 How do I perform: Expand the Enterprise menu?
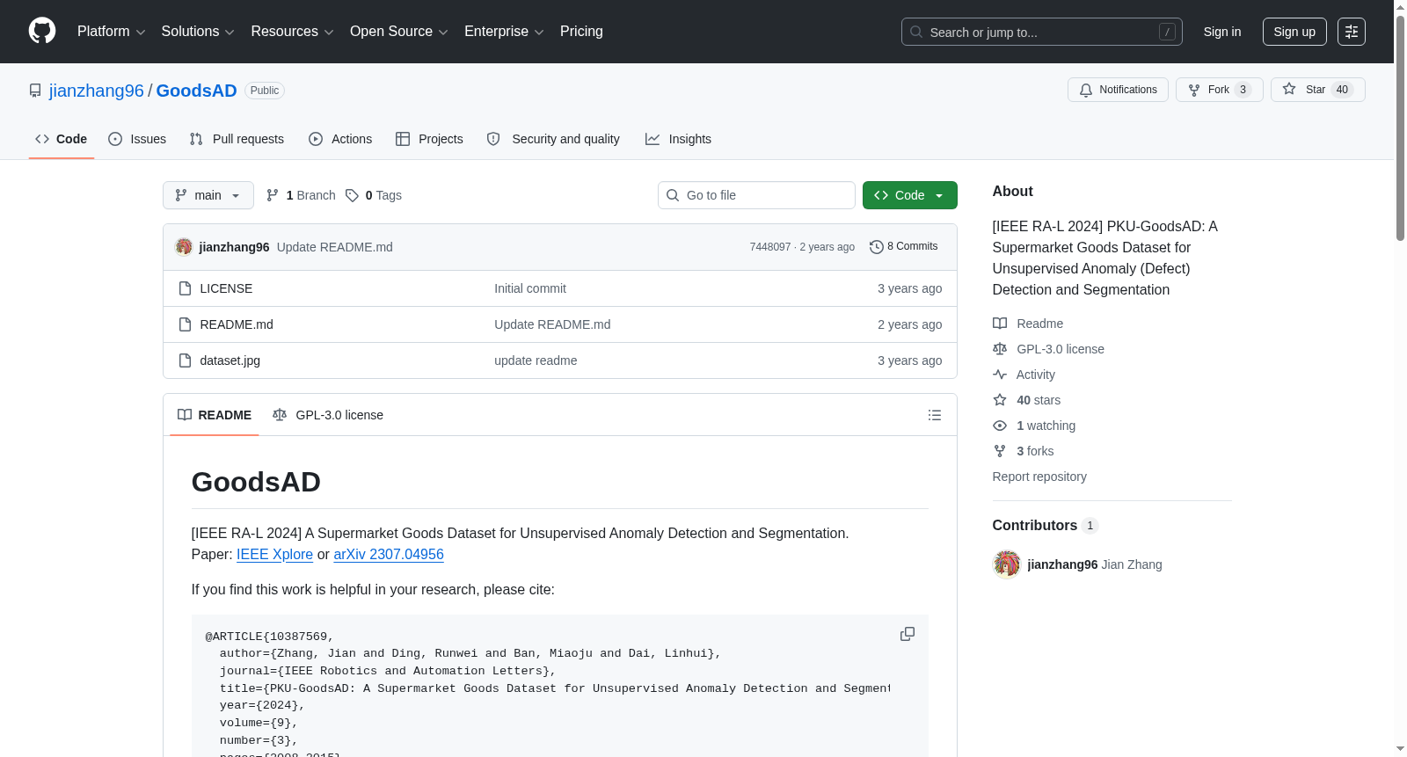pyautogui.click(x=504, y=32)
